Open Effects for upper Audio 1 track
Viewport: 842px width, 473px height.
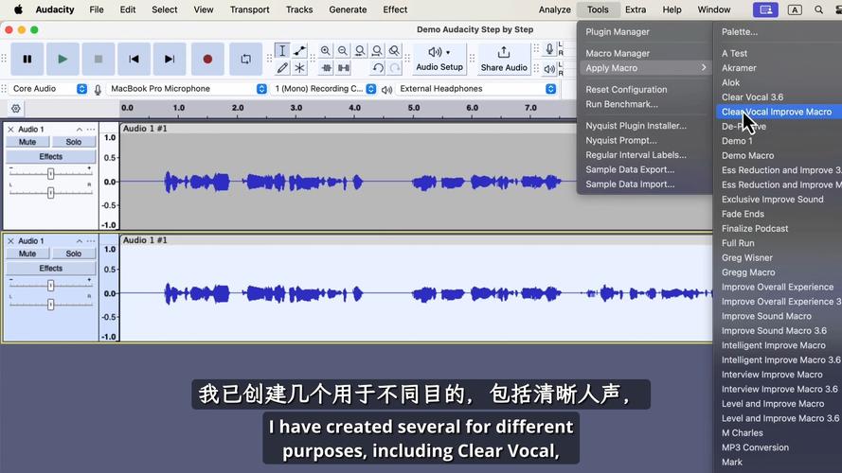click(x=50, y=157)
